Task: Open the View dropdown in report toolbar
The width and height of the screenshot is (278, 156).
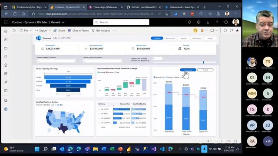Action: pyautogui.click(x=214, y=30)
